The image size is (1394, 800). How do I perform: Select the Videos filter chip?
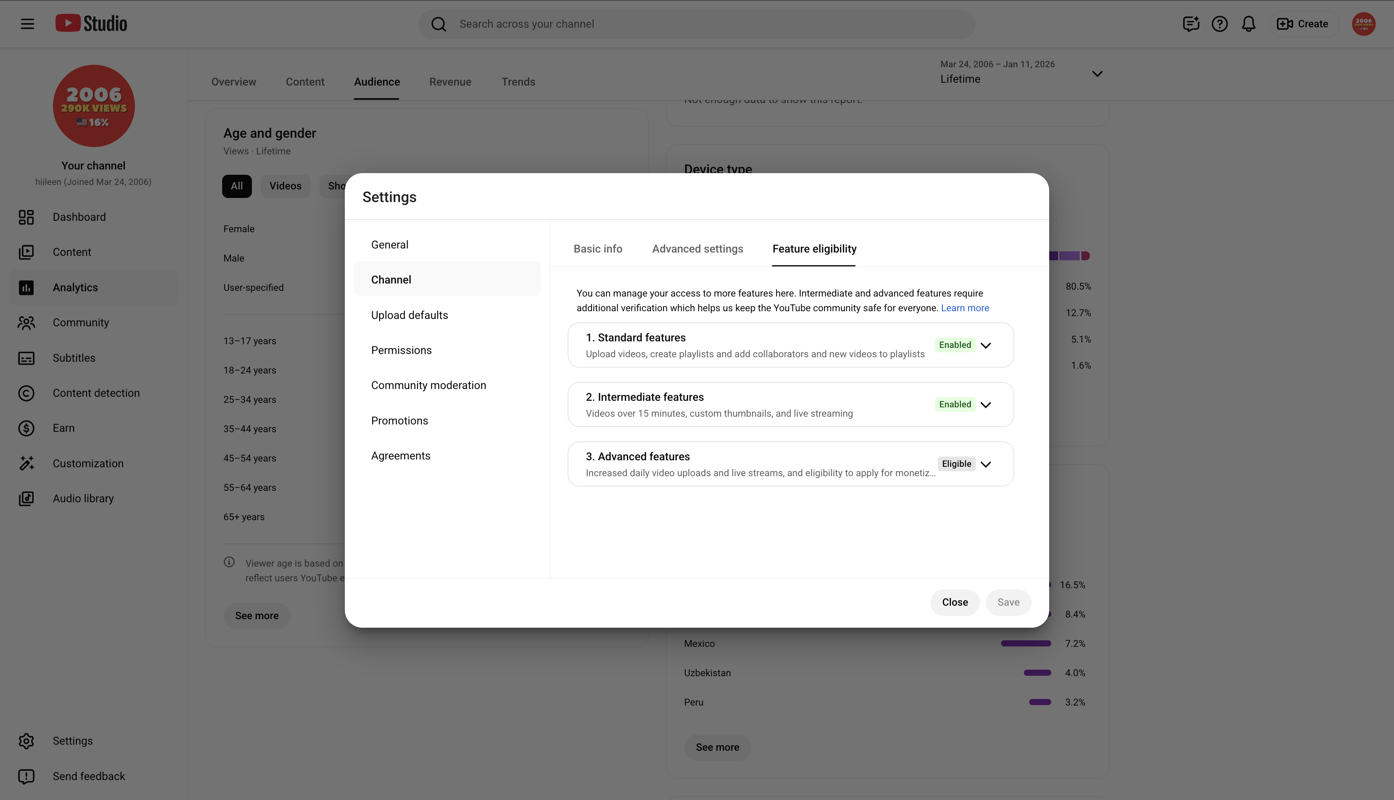pos(285,186)
